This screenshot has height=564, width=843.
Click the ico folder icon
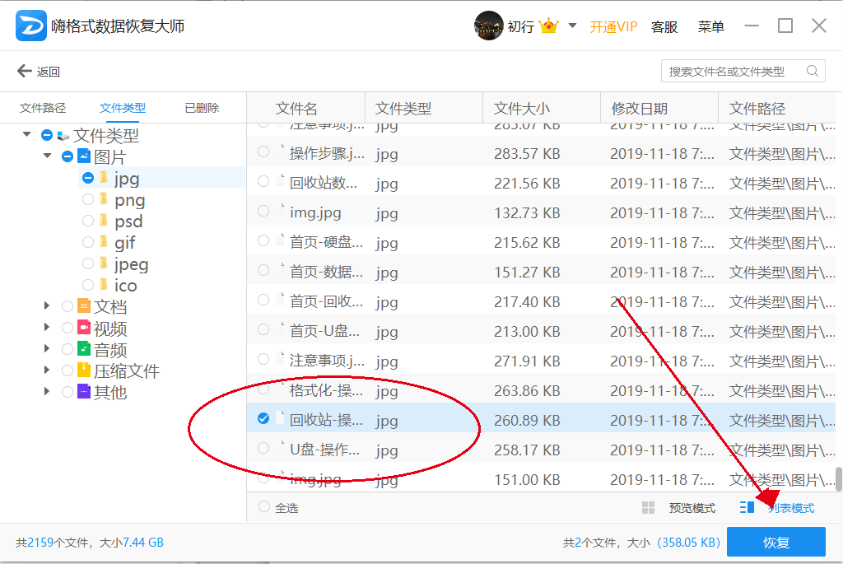[104, 284]
